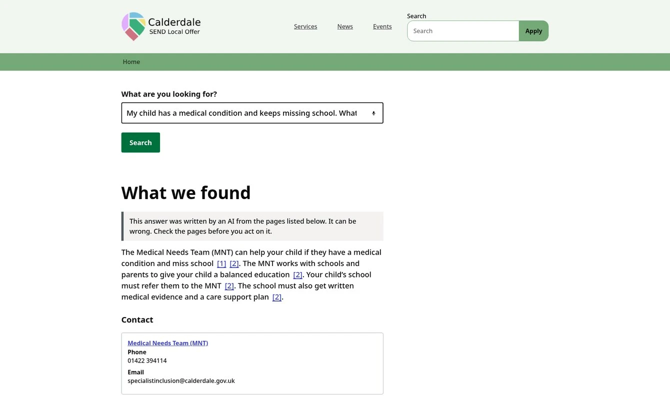Open citation [2] after 'care support plan'
Screen dimensions: 670x403
tap(277, 297)
